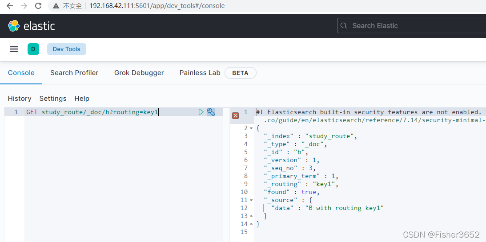The width and height of the screenshot is (486, 242).
Task: Click the insecure-site warning icon in address bar
Action: pyautogui.click(x=56, y=6)
